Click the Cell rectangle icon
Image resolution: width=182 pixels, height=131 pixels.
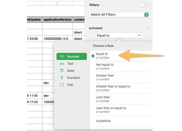(x=62, y=85)
